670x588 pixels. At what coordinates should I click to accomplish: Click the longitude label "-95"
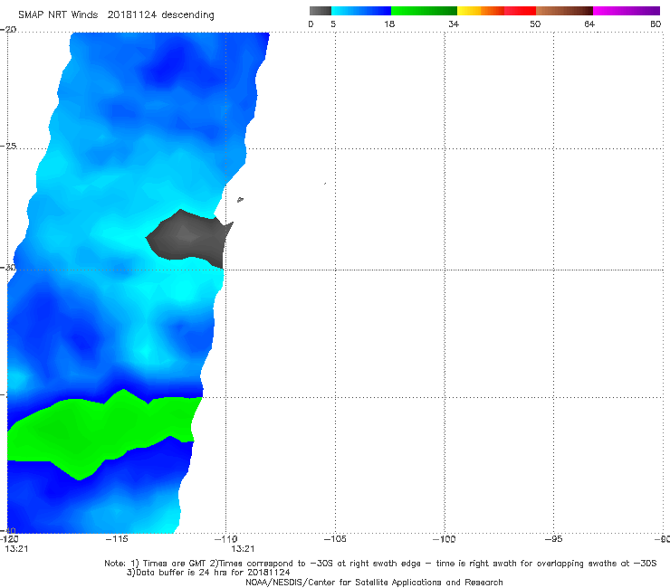point(553,539)
